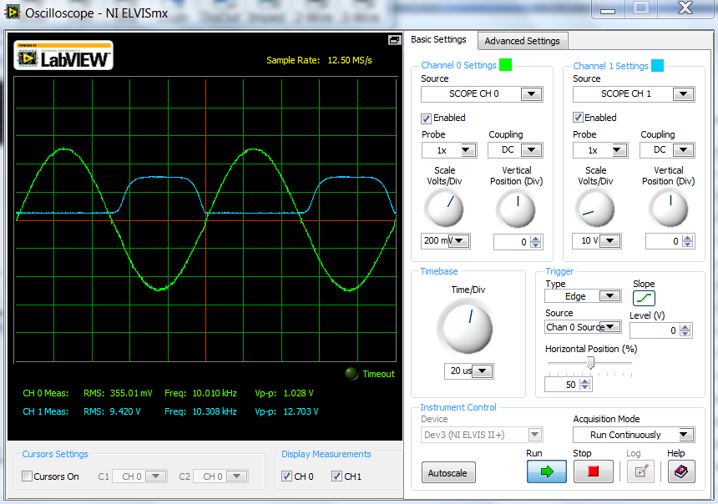Screen dimensions: 718x504
Task: Click the Timeout indicator LED
Action: [351, 374]
